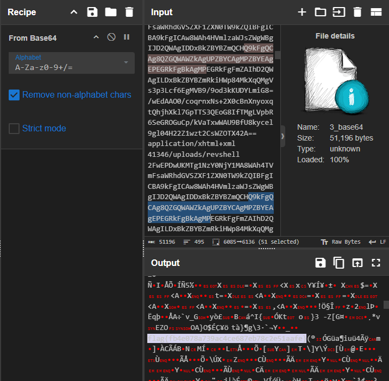Clear input and output trash icon
The height and width of the screenshot is (381, 389).
point(357,12)
